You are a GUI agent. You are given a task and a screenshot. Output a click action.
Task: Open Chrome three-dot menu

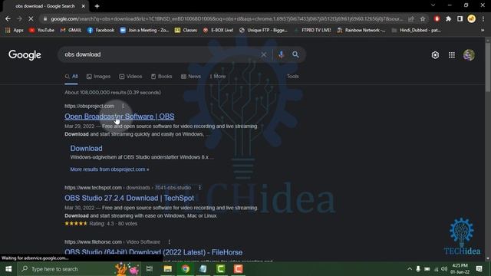click(483, 18)
